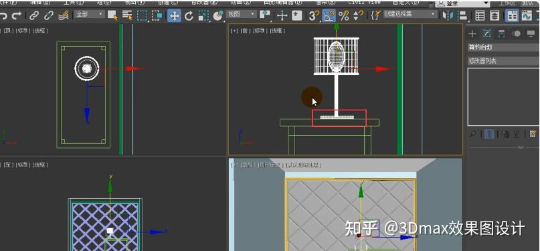Viewport: 540px width, 251px height.
Task: Switch to the Motion command panel tab
Action: coord(516,33)
